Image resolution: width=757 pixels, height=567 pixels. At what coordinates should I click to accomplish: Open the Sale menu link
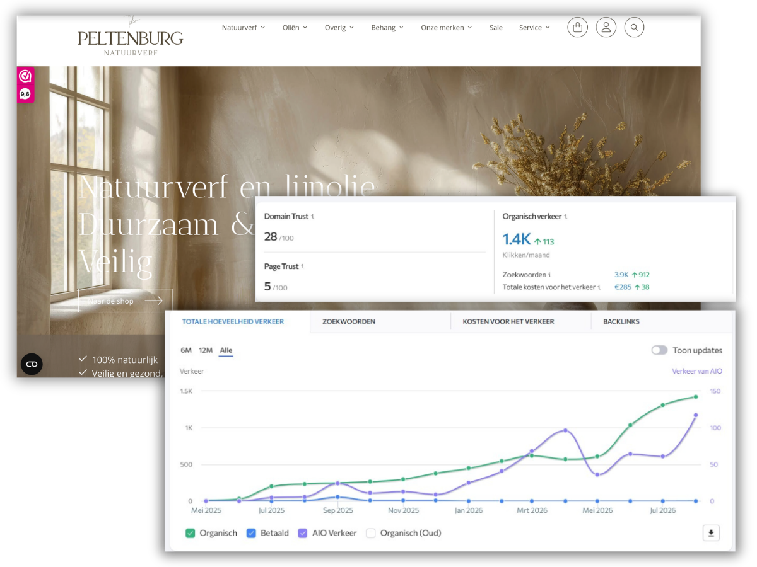[x=496, y=28]
